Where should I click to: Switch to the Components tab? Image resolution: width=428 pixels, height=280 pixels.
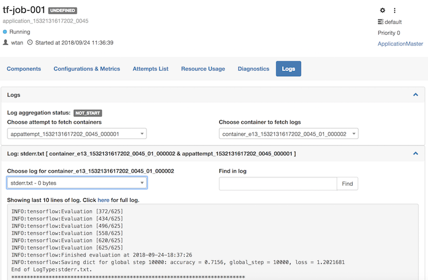(24, 69)
